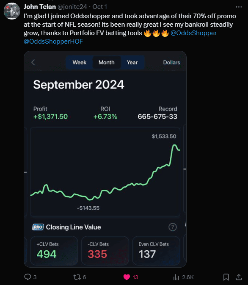
Task: Switch to the Year tab
Action: tap(132, 62)
